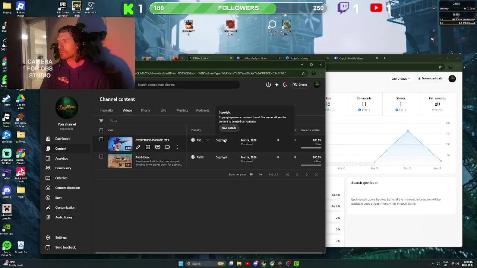Bookmark the Studio page with star icon

(x=303, y=73)
